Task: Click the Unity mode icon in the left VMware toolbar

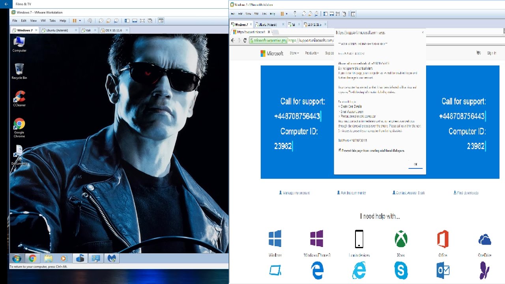Action: tap(150, 21)
